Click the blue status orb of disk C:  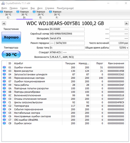pyautogui.click(x=1, y=12)
